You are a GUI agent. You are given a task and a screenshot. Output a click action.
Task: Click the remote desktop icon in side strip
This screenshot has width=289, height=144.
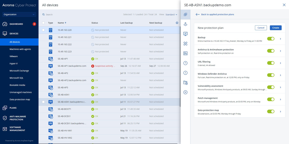[x=186, y=34]
